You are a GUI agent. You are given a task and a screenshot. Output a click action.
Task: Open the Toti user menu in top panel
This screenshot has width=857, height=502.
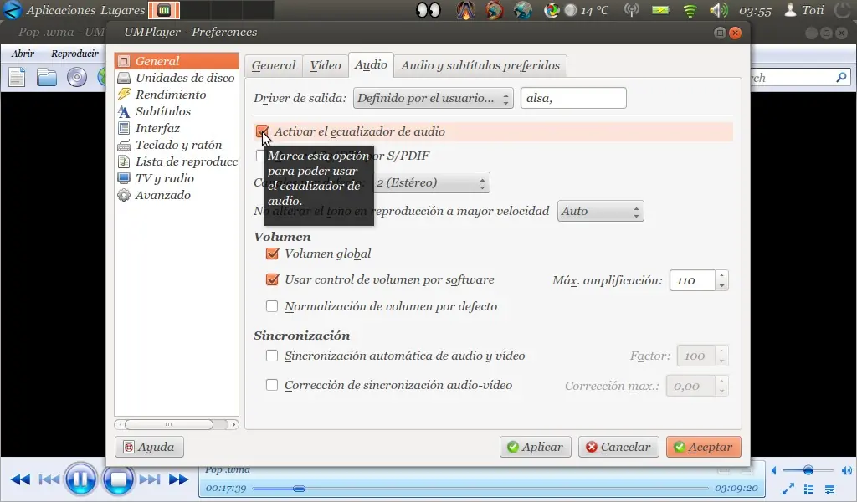[x=804, y=10]
